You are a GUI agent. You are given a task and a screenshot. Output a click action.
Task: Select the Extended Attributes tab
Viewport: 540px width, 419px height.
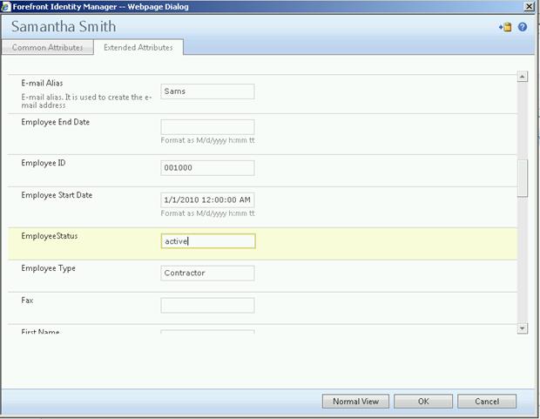(138, 47)
